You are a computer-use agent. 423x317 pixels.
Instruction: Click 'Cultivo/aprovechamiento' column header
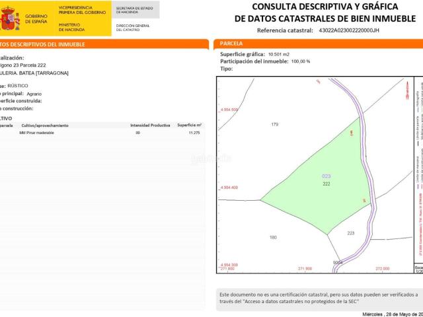tap(45, 125)
